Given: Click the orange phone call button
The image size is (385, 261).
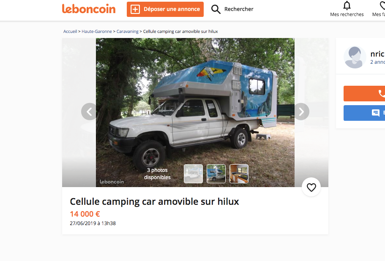Looking at the screenshot, I should (x=364, y=93).
